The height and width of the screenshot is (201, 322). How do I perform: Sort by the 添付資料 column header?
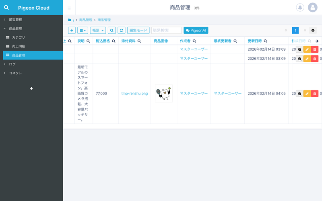pyautogui.click(x=128, y=41)
